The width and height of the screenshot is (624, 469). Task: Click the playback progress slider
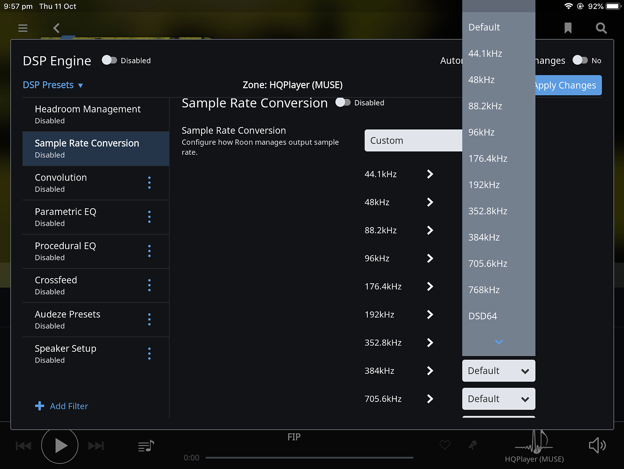tap(309, 457)
